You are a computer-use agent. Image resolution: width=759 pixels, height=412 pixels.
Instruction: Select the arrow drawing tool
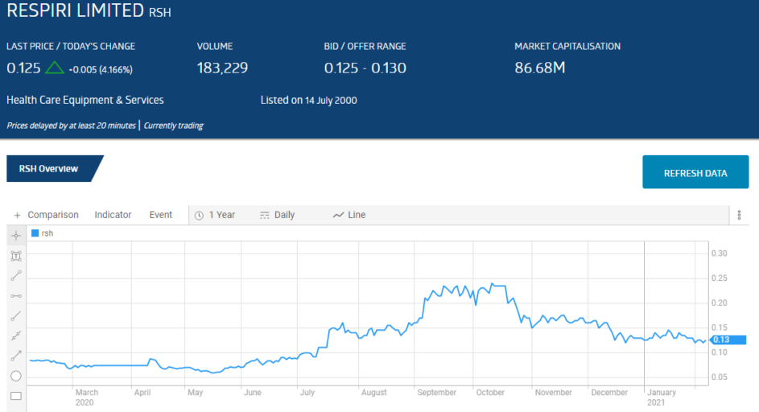coord(16,356)
